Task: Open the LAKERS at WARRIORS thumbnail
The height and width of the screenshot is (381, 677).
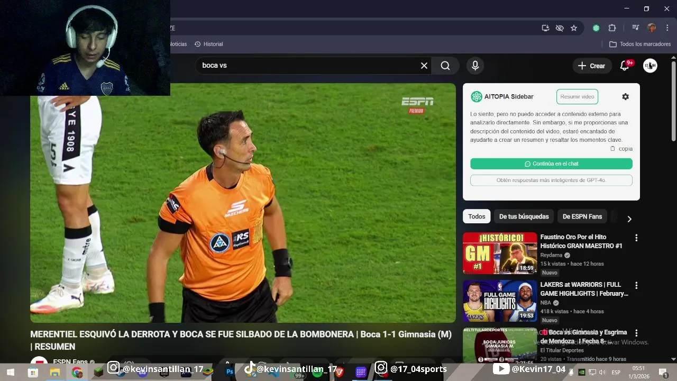Action: click(500, 301)
